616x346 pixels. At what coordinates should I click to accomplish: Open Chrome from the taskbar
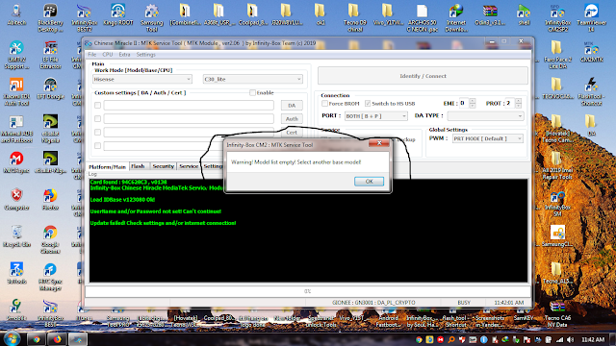pyautogui.click(x=37, y=339)
